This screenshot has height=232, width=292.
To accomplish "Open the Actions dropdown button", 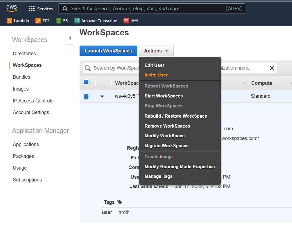I will click(x=156, y=51).
